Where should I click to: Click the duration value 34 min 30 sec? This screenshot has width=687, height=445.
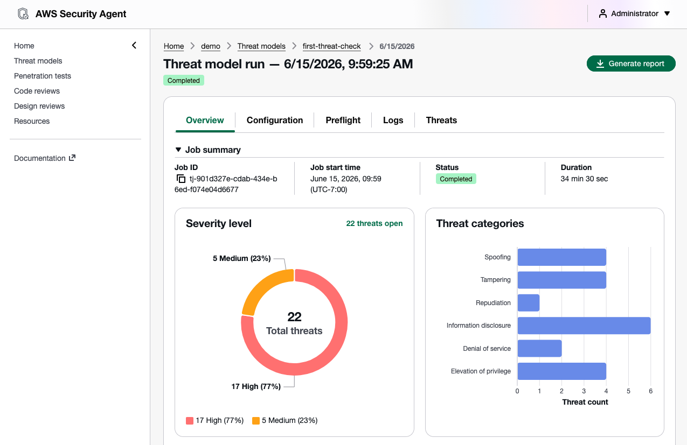[x=584, y=179]
